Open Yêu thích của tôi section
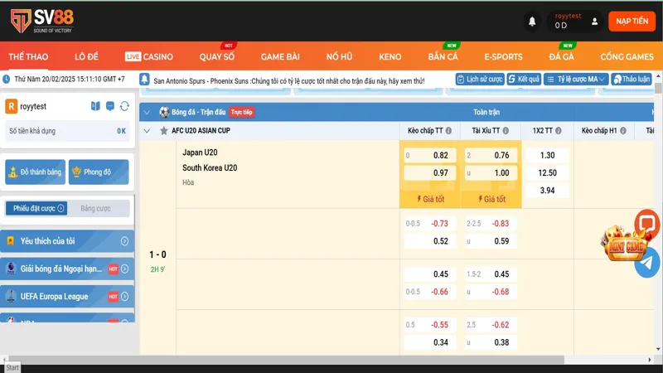 click(x=67, y=241)
